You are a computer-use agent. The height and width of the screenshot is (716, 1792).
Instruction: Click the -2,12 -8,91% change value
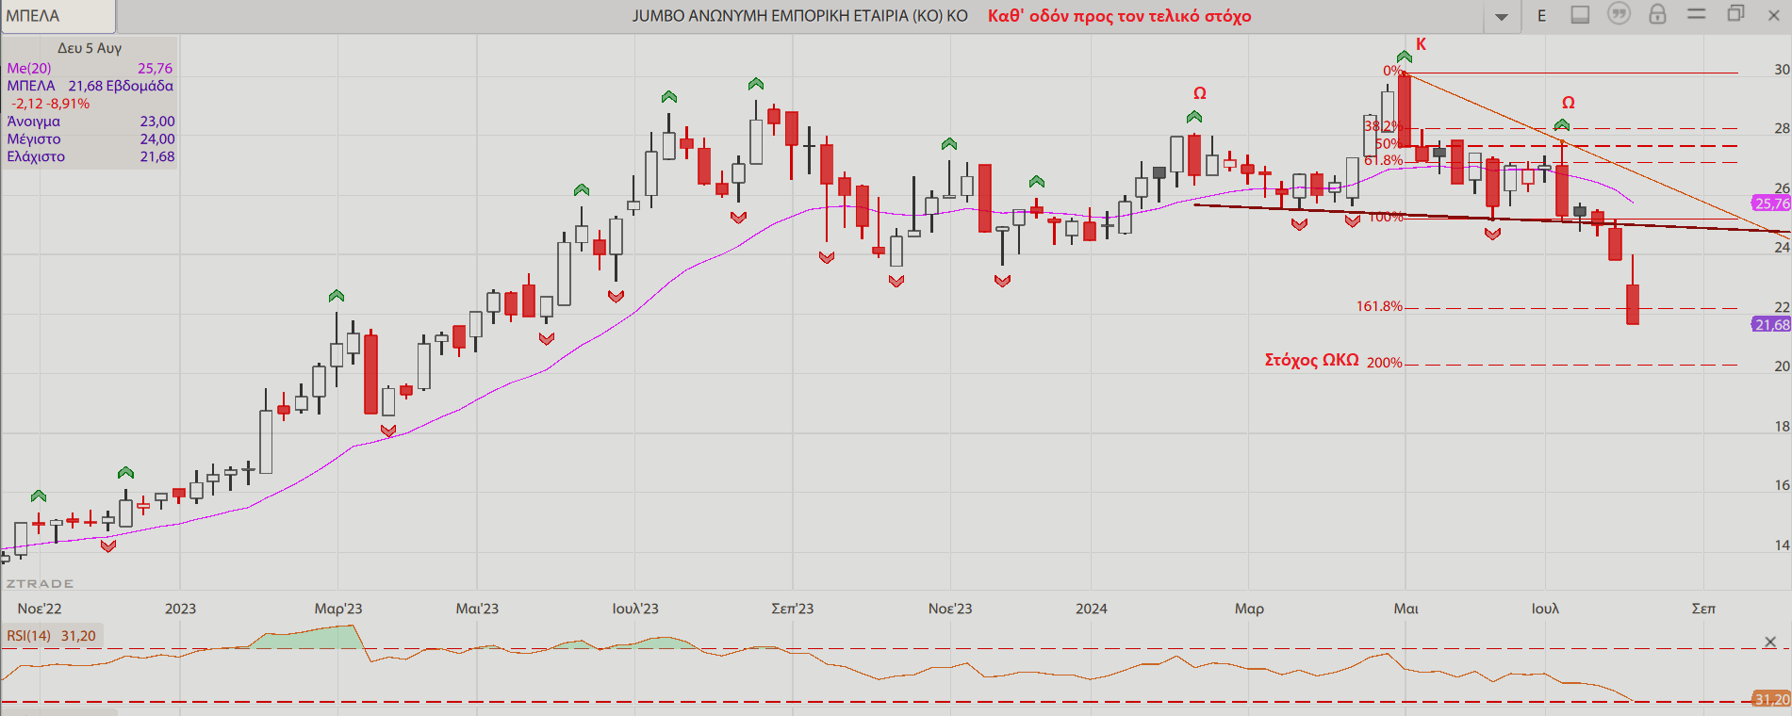51,104
